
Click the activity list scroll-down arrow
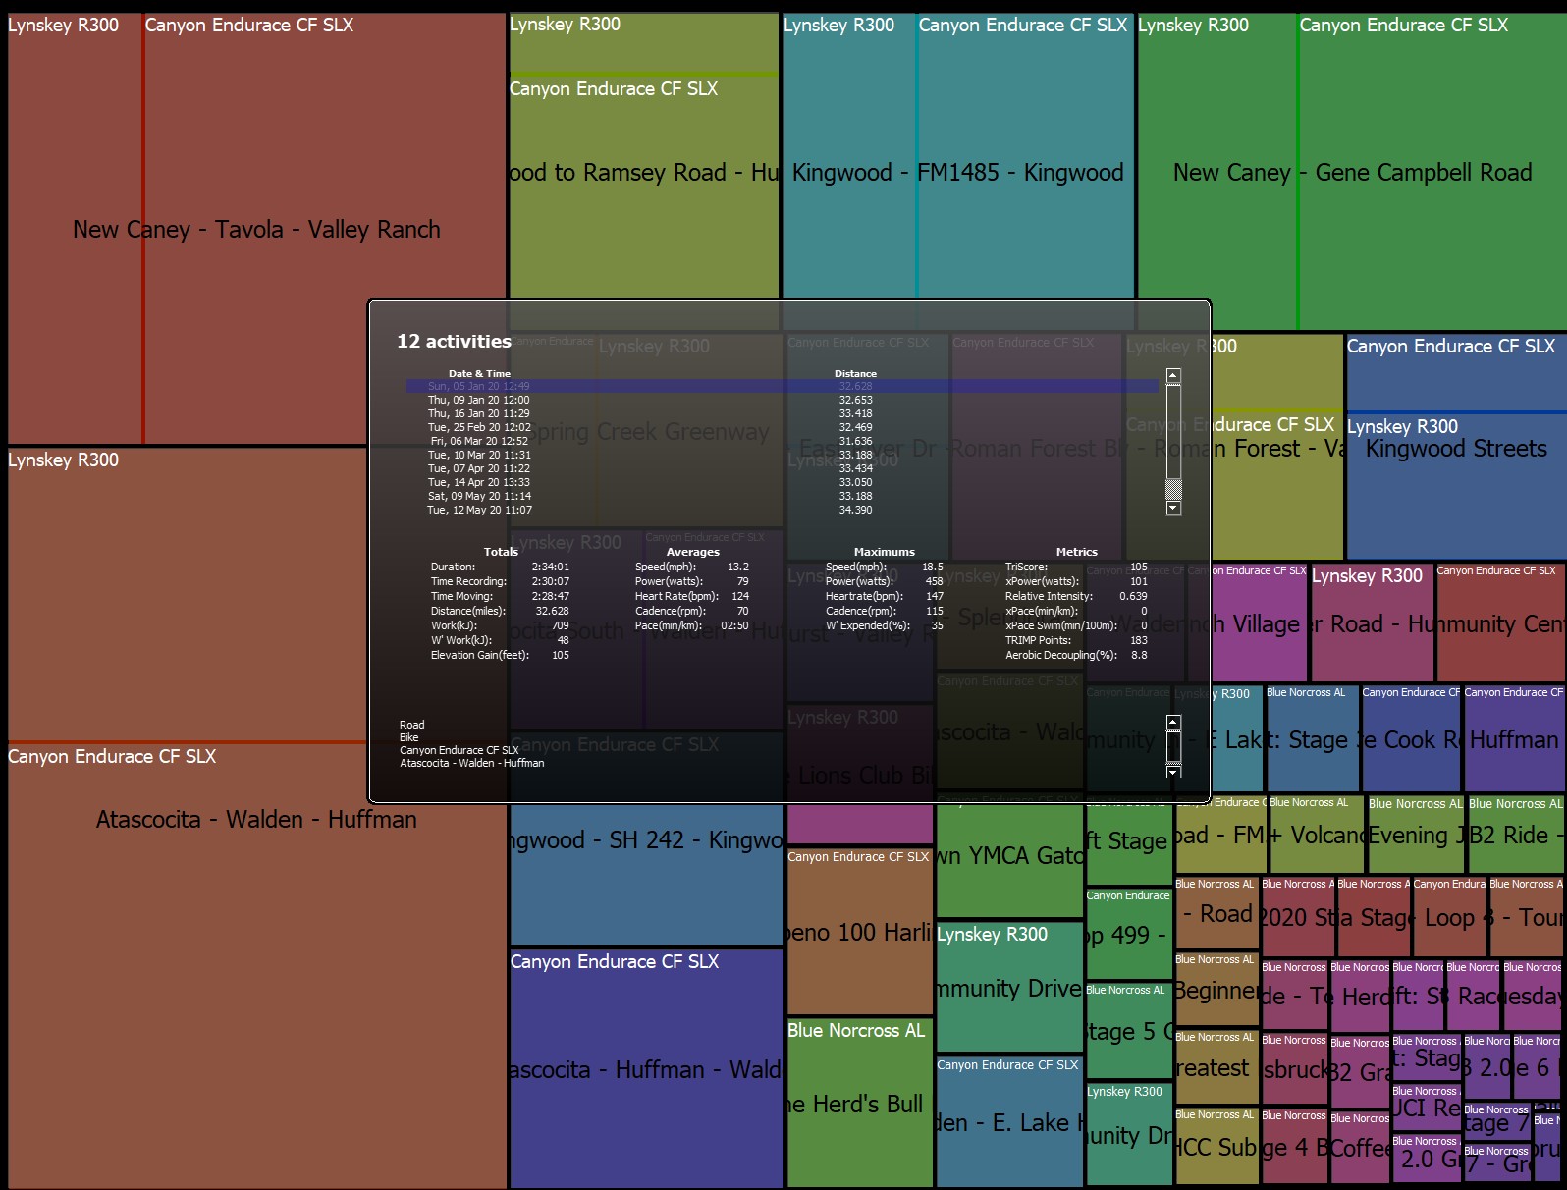pos(1173,509)
